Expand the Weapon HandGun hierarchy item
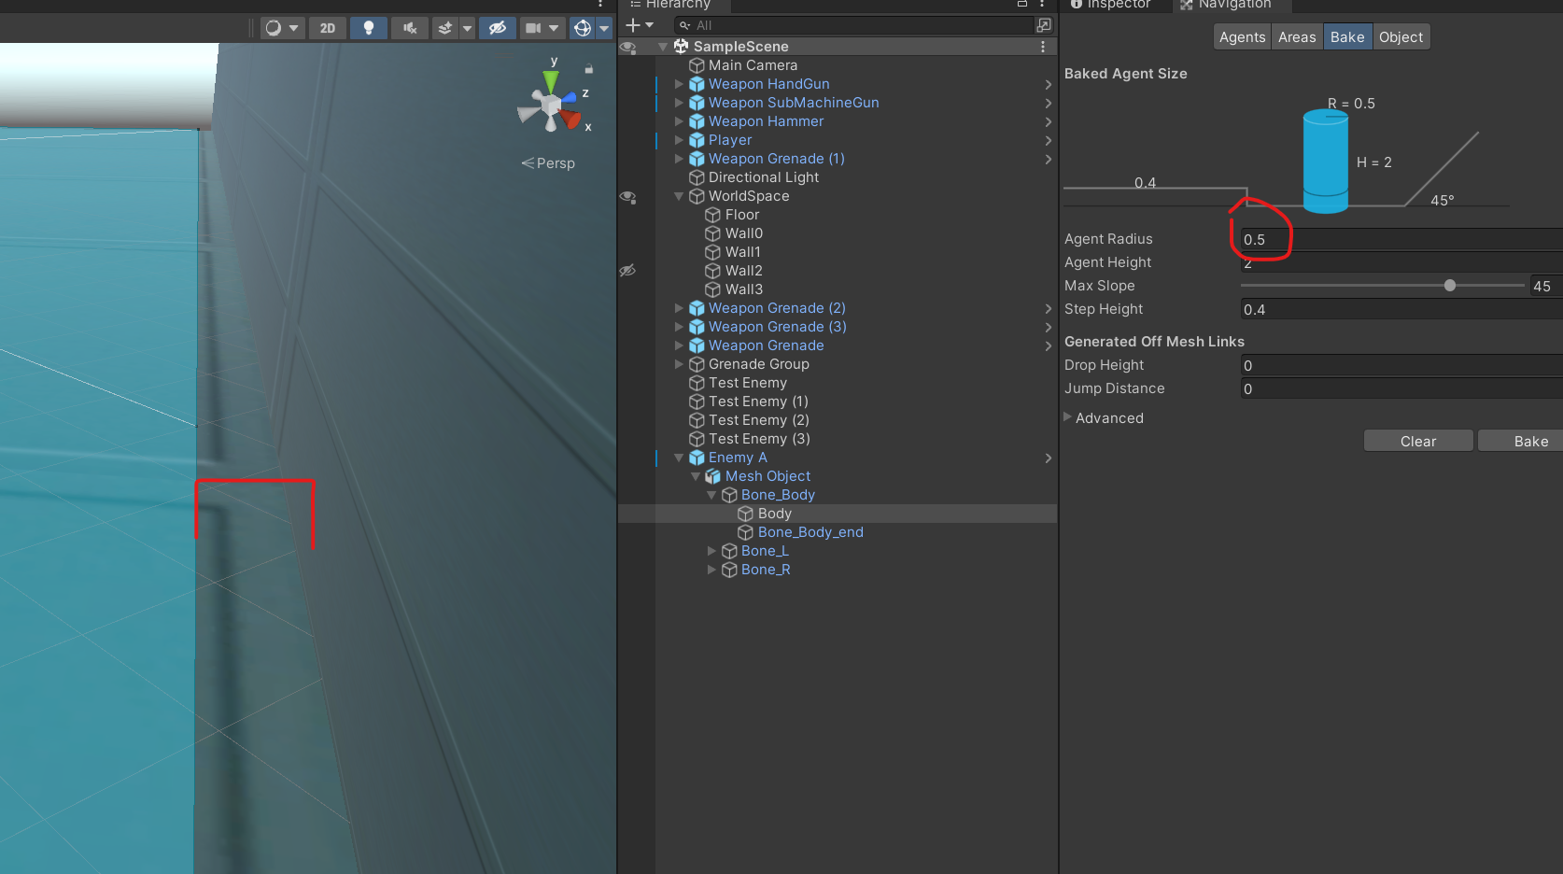Image resolution: width=1563 pixels, height=874 pixels. point(679,84)
